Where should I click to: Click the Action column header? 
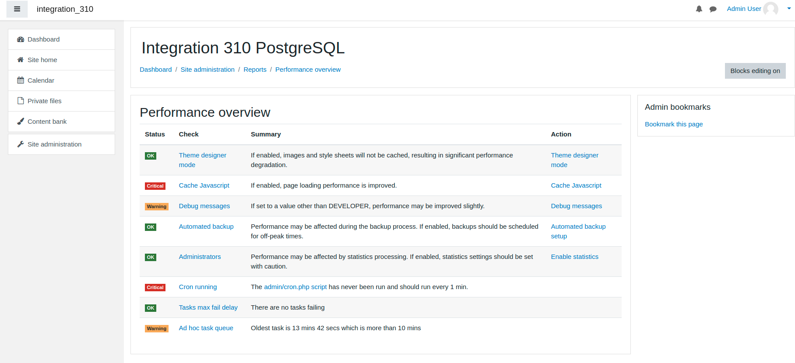pyautogui.click(x=561, y=134)
